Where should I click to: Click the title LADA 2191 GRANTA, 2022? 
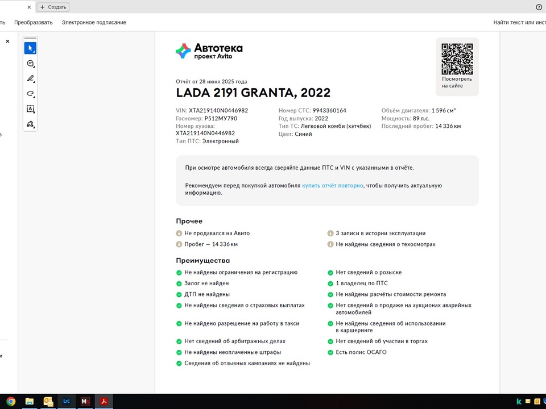[x=253, y=93]
